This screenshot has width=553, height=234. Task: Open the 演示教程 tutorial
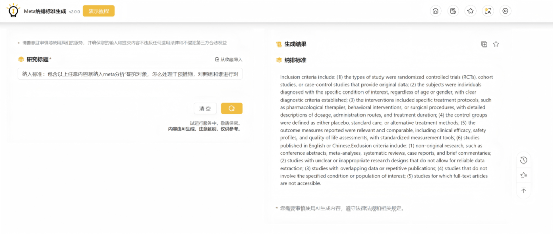98,11
